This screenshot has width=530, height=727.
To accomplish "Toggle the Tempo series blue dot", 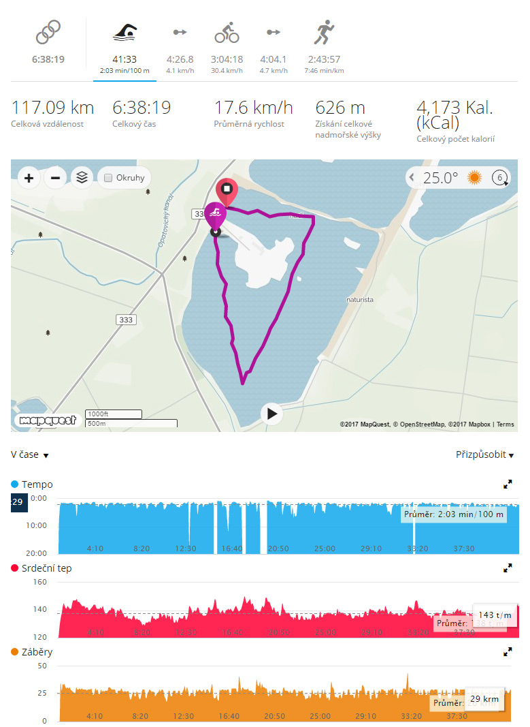I will click(14, 484).
